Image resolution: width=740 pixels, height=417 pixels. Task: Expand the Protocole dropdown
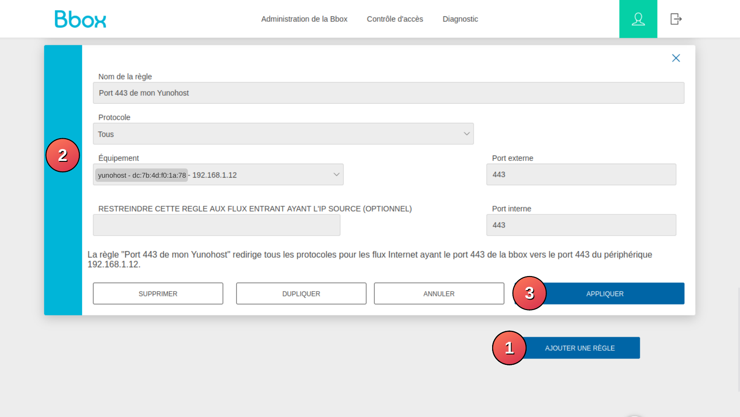pos(283,134)
